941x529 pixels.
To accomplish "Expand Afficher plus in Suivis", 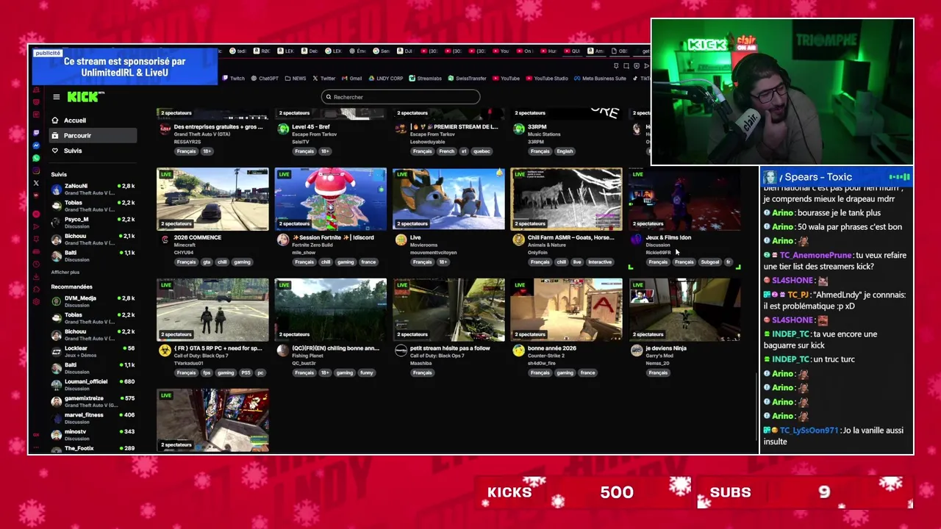I will [65, 272].
